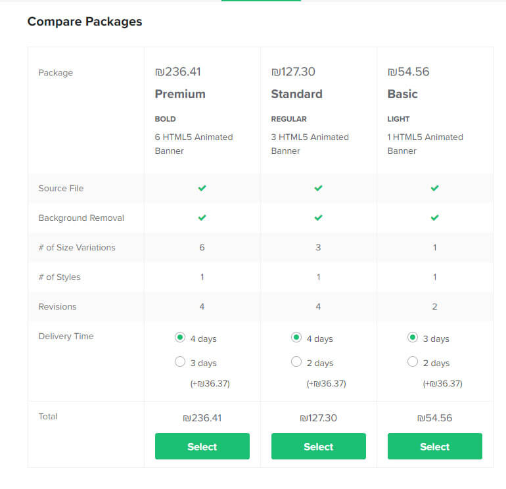Click the Source File checkmark for Premium
Screen dimensions: 506x489
pyautogui.click(x=202, y=189)
